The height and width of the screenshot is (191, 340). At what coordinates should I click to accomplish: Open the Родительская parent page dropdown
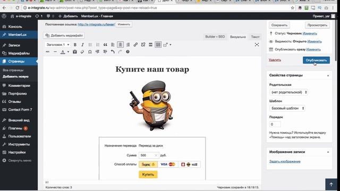pos(288,92)
